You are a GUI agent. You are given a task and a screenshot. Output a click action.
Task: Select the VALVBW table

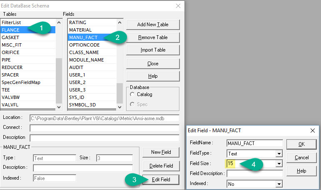pyautogui.click(x=28, y=97)
